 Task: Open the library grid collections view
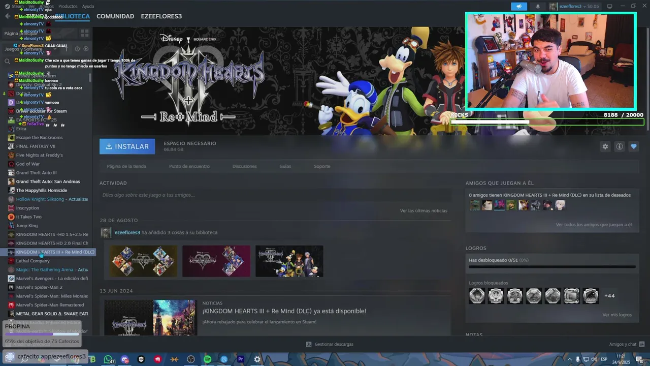84,33
